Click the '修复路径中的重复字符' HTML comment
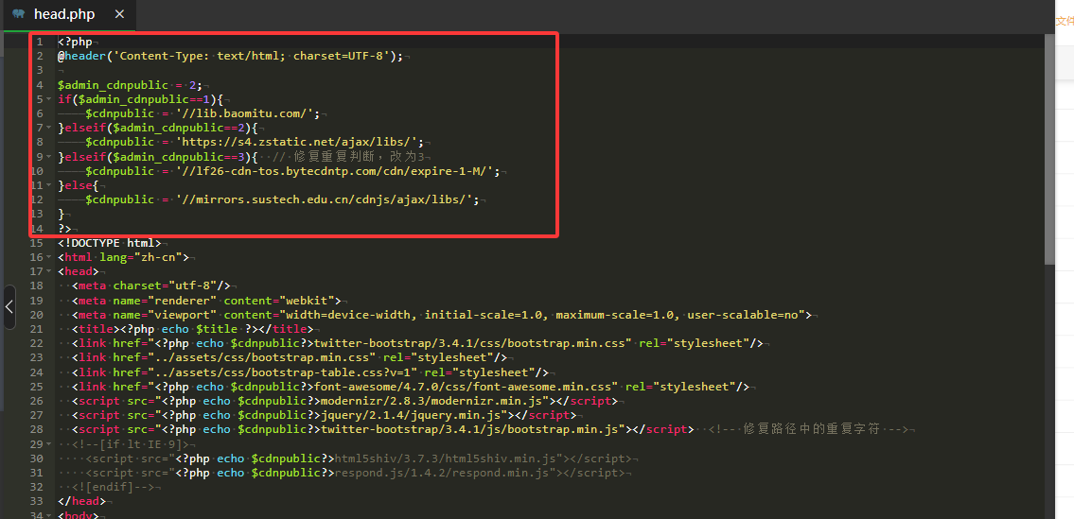The height and width of the screenshot is (519, 1074). (809, 430)
